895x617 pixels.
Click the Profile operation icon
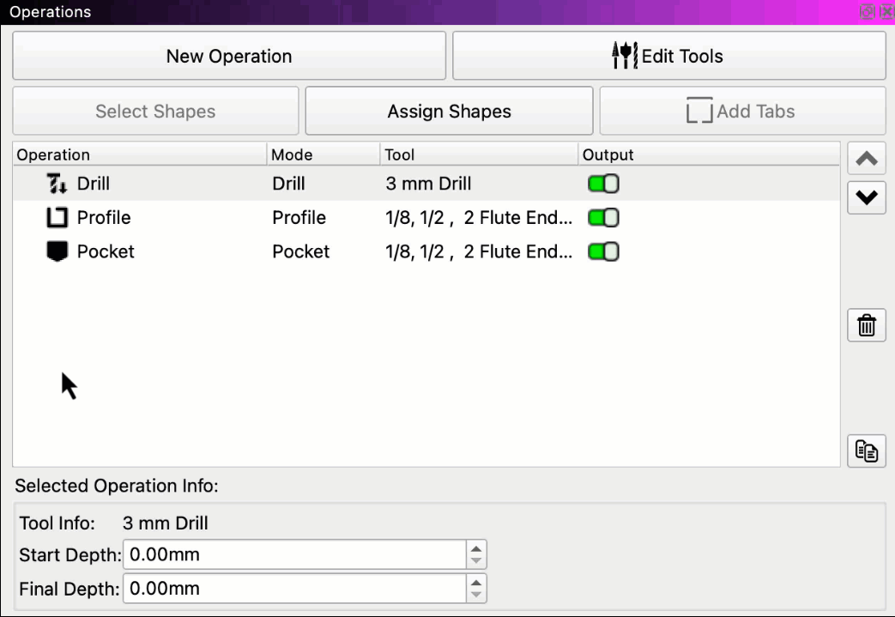(x=57, y=218)
